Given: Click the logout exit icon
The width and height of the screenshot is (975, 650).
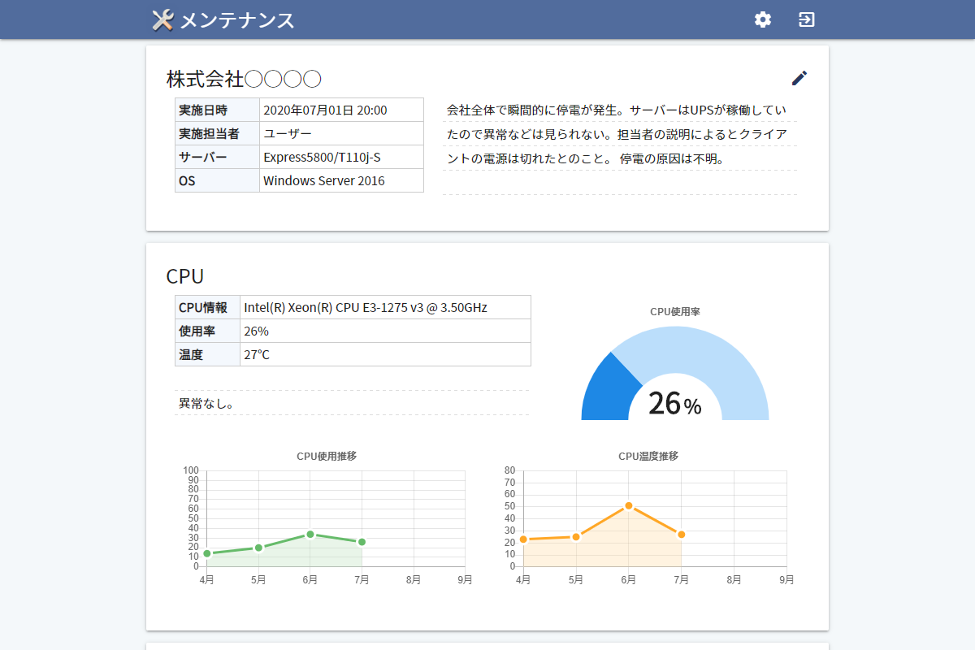Looking at the screenshot, I should (806, 19).
